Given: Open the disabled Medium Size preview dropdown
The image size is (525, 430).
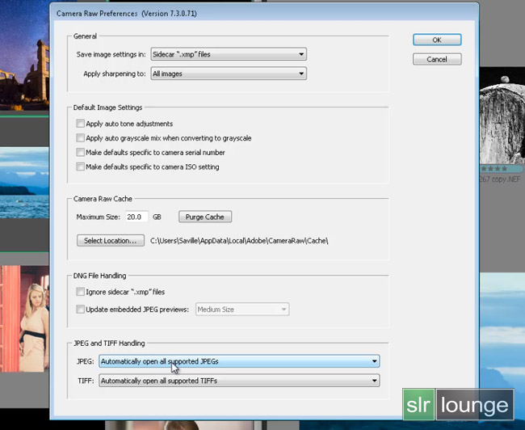Looking at the screenshot, I should tap(242, 310).
